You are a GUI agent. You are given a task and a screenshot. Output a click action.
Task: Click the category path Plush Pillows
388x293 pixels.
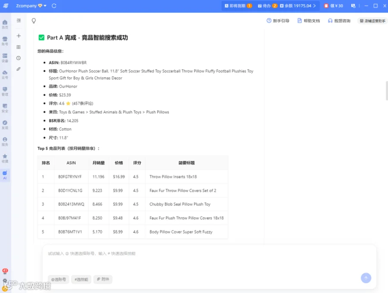(x=158, y=112)
